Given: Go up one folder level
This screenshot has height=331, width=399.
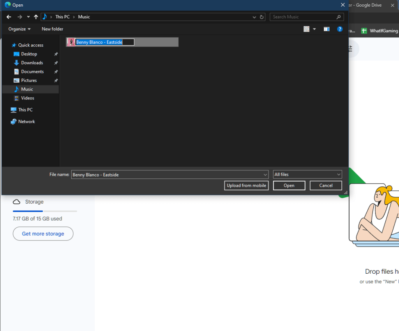Looking at the screenshot, I should tap(36, 17).
